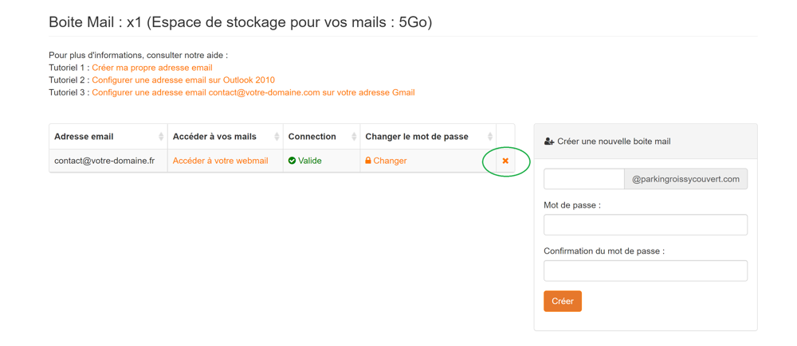
Task: Click the @parkingroissycouvert.com domain label
Action: pyautogui.click(x=685, y=179)
